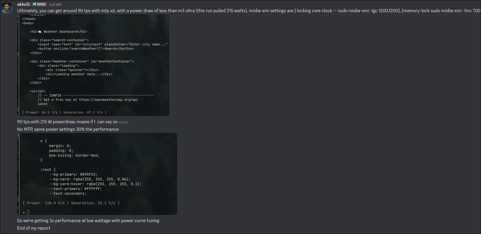Click the terminal prompt cursor in second image
Viewport: 481px width, 234px height.
[28, 213]
